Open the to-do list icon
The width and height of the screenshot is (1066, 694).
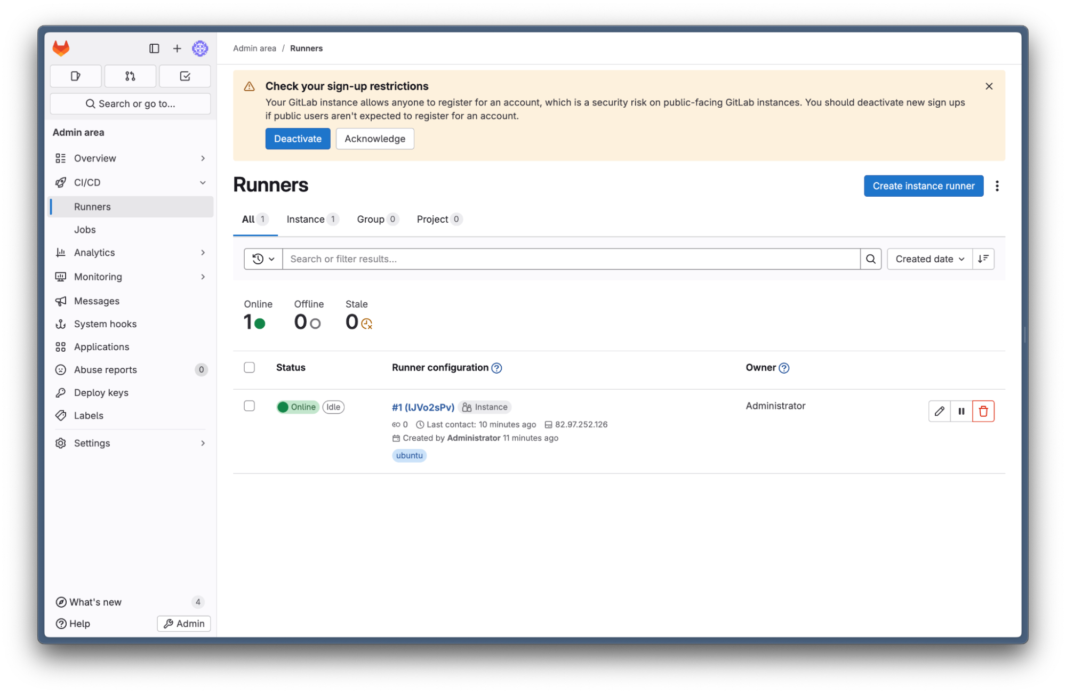pyautogui.click(x=185, y=76)
